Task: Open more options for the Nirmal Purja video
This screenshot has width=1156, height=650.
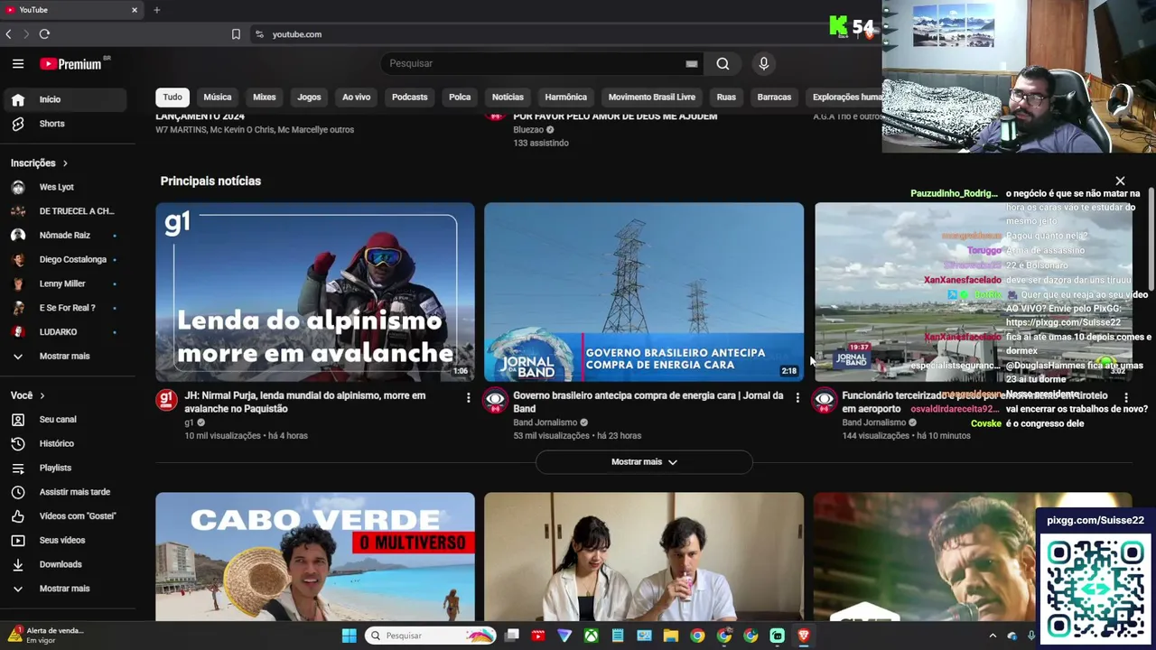Action: pyautogui.click(x=468, y=397)
